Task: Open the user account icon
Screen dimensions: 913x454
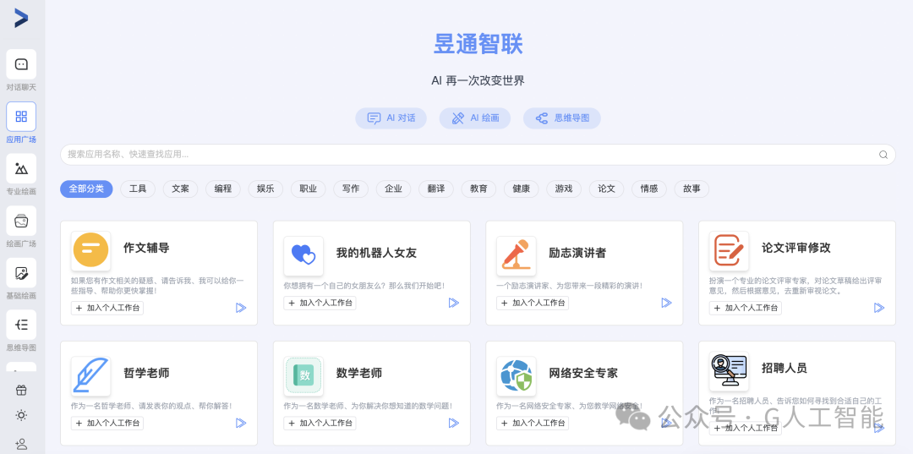Action: point(21,444)
